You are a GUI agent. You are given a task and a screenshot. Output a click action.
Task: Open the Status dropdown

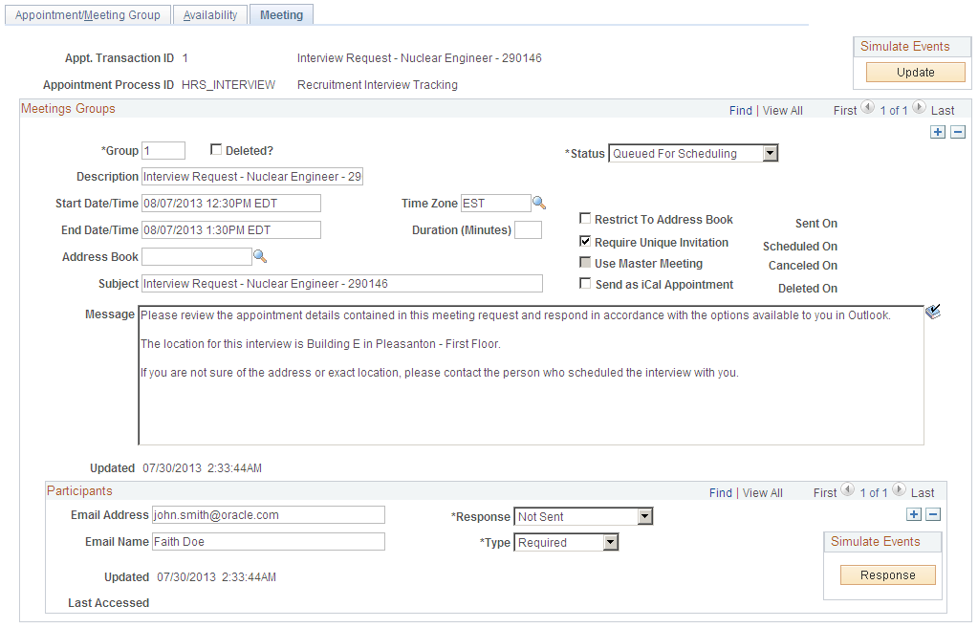pyautogui.click(x=770, y=153)
